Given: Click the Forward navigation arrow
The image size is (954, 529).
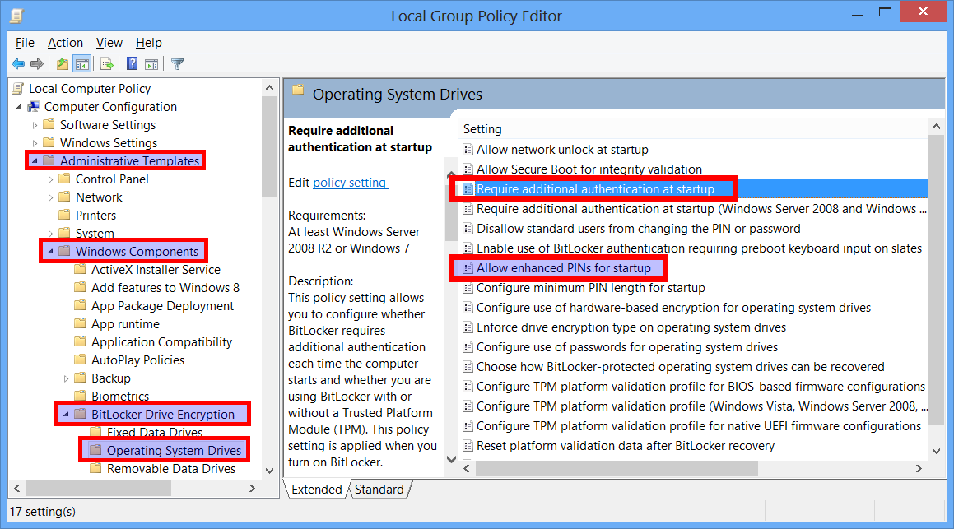Looking at the screenshot, I should click(x=35, y=63).
